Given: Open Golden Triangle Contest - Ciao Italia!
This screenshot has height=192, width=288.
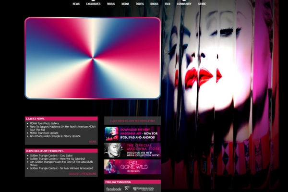Looking at the screenshot, I should [51, 156].
